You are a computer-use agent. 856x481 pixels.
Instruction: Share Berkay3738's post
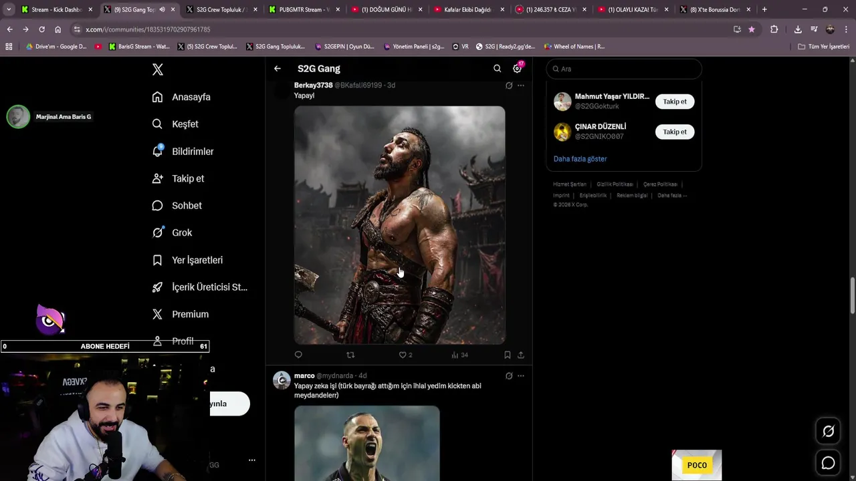click(521, 355)
